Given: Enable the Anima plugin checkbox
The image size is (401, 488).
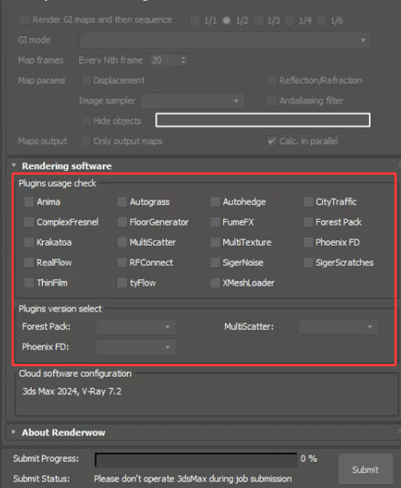Looking at the screenshot, I should pyautogui.click(x=29, y=202).
